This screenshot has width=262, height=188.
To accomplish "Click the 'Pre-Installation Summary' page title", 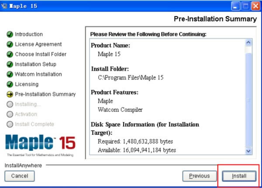I will [215, 19].
